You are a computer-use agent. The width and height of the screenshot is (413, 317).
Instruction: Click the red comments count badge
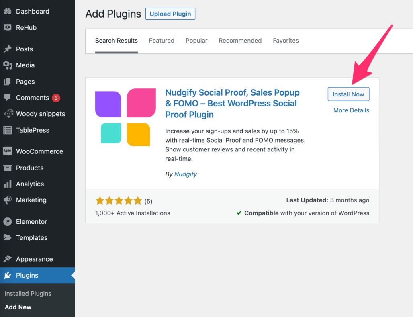pos(56,98)
